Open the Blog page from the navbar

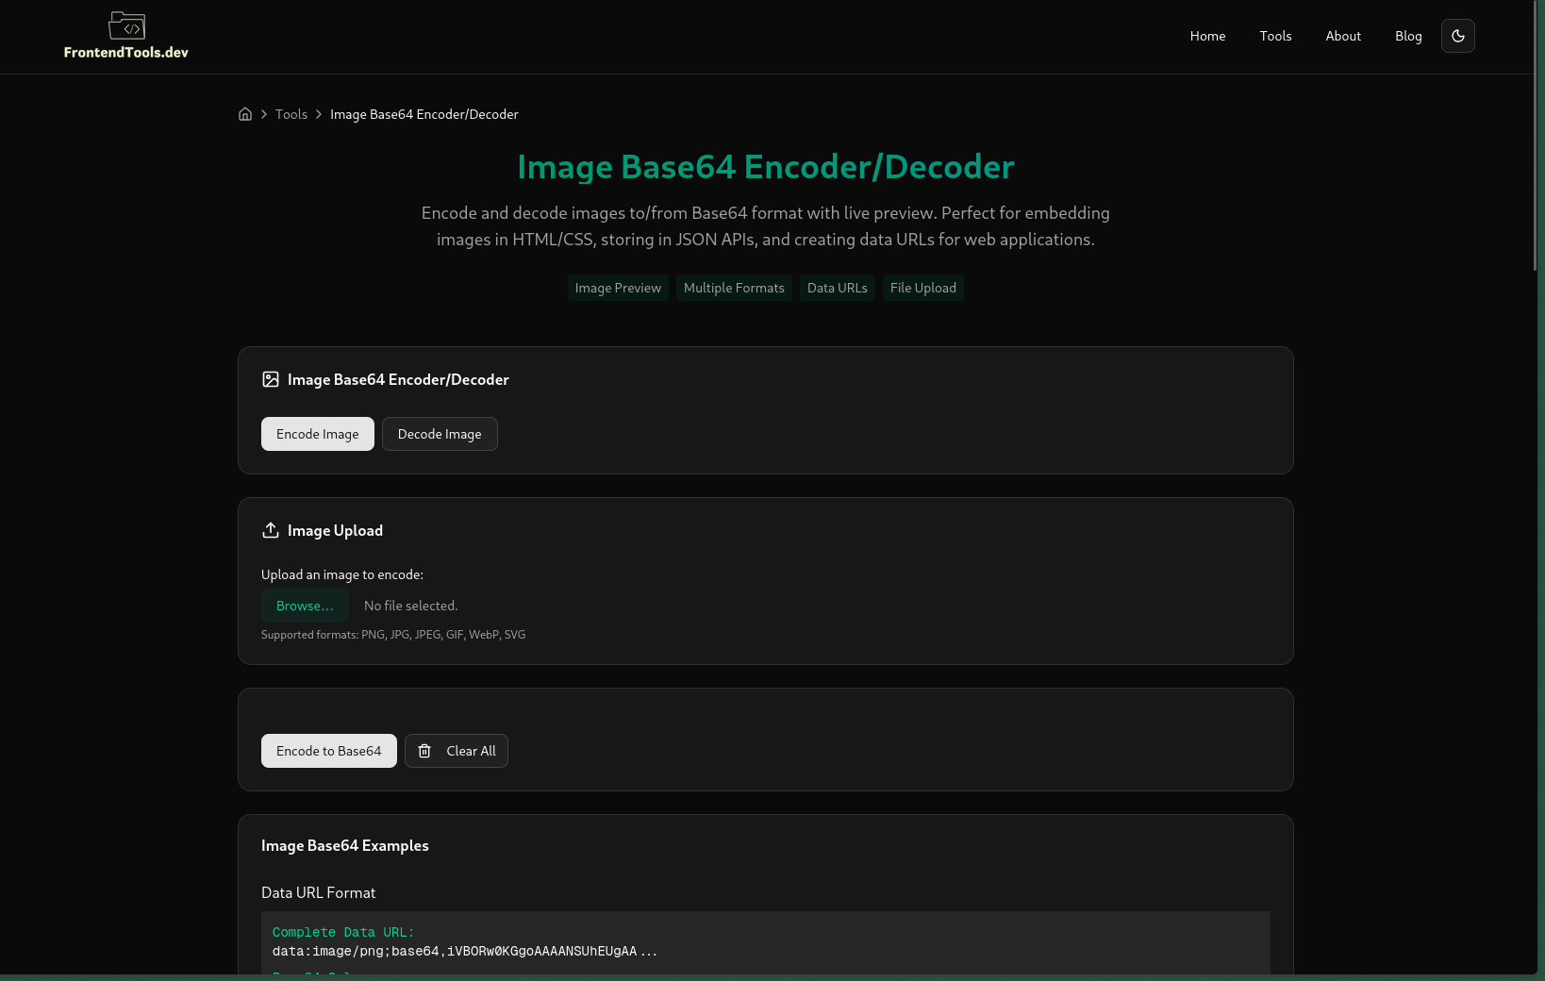click(1408, 36)
